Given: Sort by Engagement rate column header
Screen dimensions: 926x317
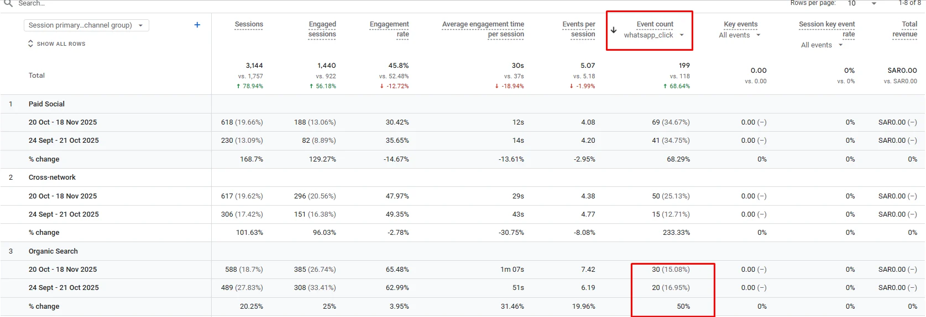Looking at the screenshot, I should coord(389,29).
